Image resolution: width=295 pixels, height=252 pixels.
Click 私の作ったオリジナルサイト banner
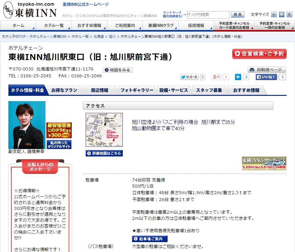click(59, 144)
